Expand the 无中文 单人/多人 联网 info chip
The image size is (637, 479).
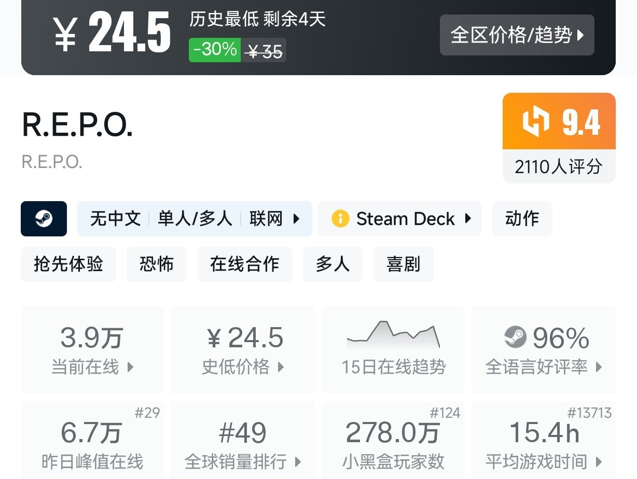coord(195,219)
